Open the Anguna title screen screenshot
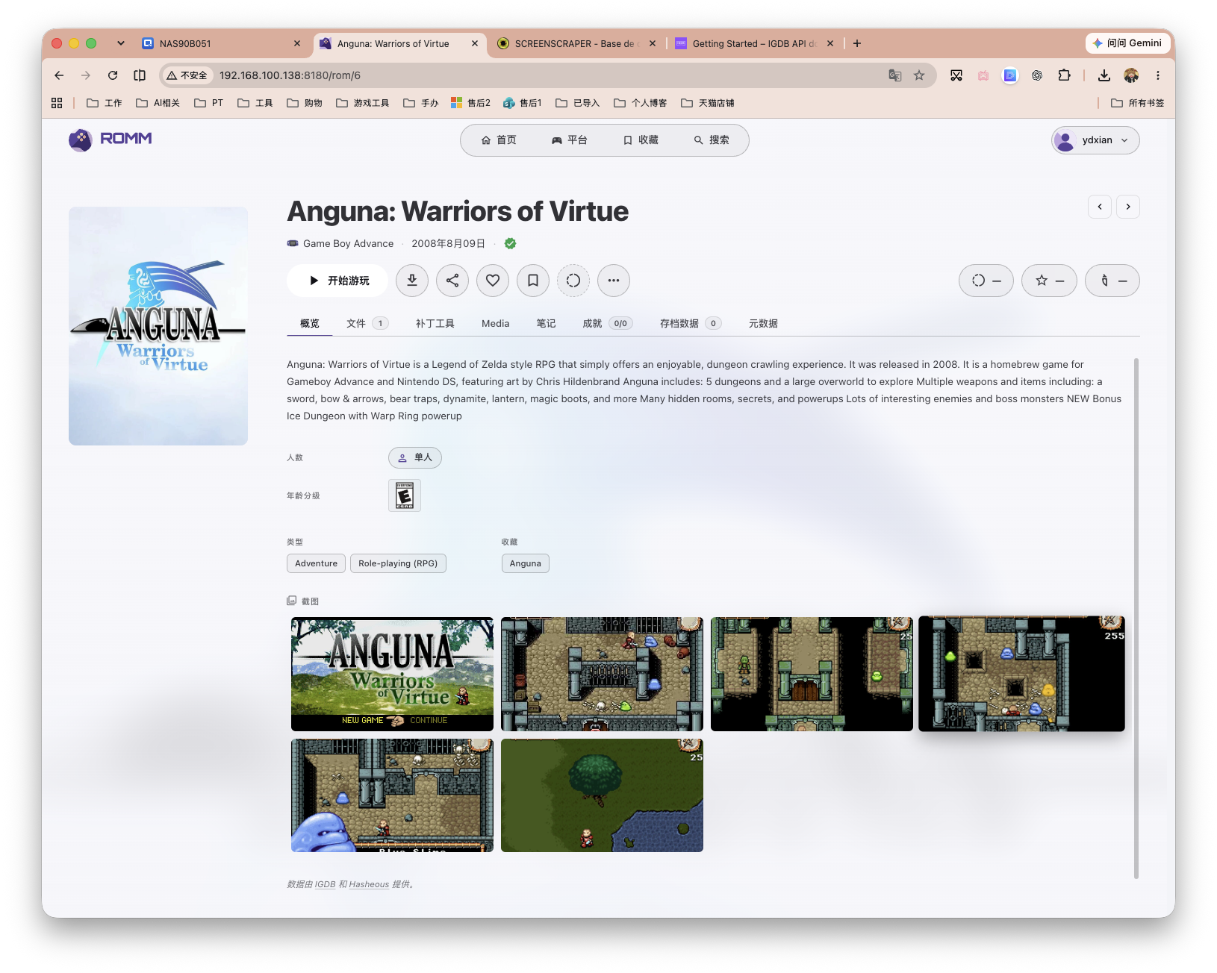The width and height of the screenshot is (1217, 973). coord(392,674)
